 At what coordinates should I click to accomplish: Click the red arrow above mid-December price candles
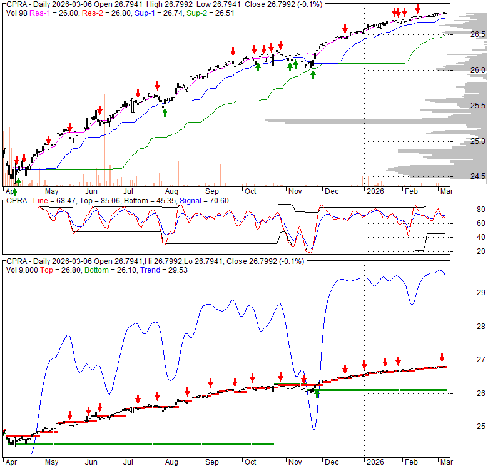coord(345,29)
